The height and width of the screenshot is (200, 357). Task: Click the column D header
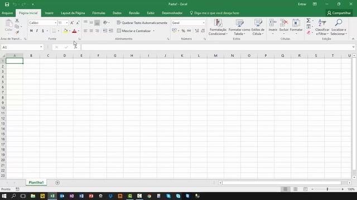click(65, 56)
